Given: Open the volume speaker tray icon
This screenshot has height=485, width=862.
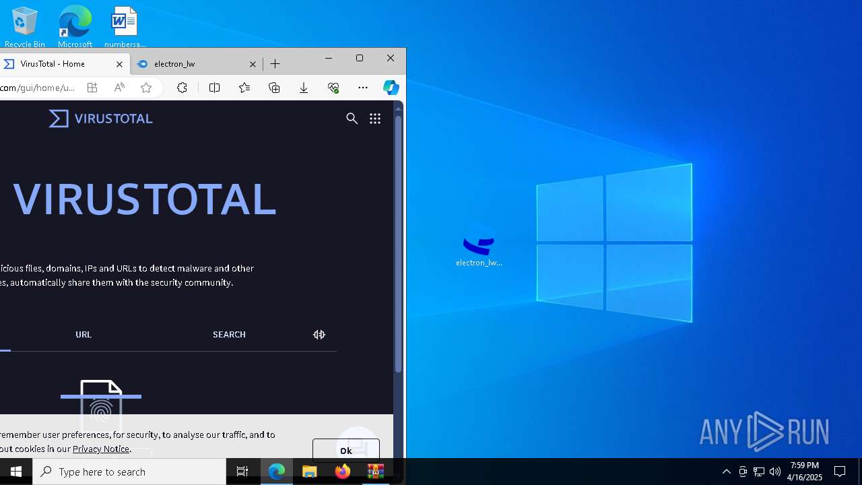Looking at the screenshot, I should (774, 472).
